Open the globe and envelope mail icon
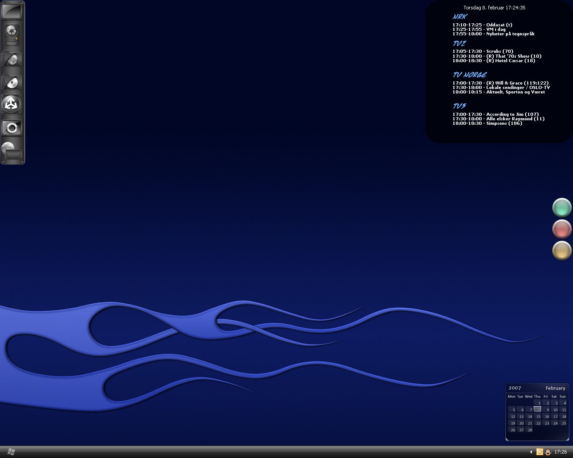The height and width of the screenshot is (458, 573). (12, 151)
